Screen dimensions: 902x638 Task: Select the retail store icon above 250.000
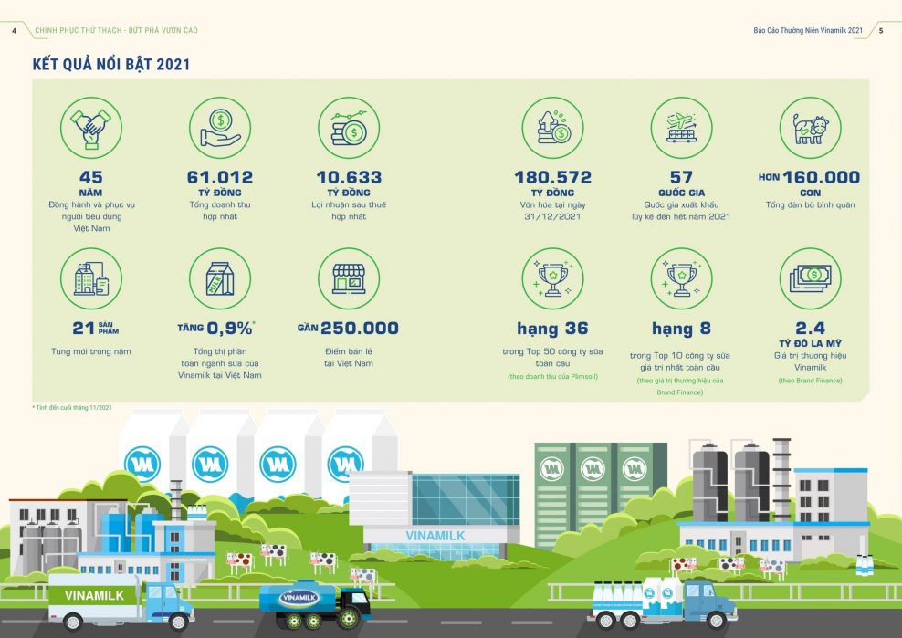pos(348,278)
